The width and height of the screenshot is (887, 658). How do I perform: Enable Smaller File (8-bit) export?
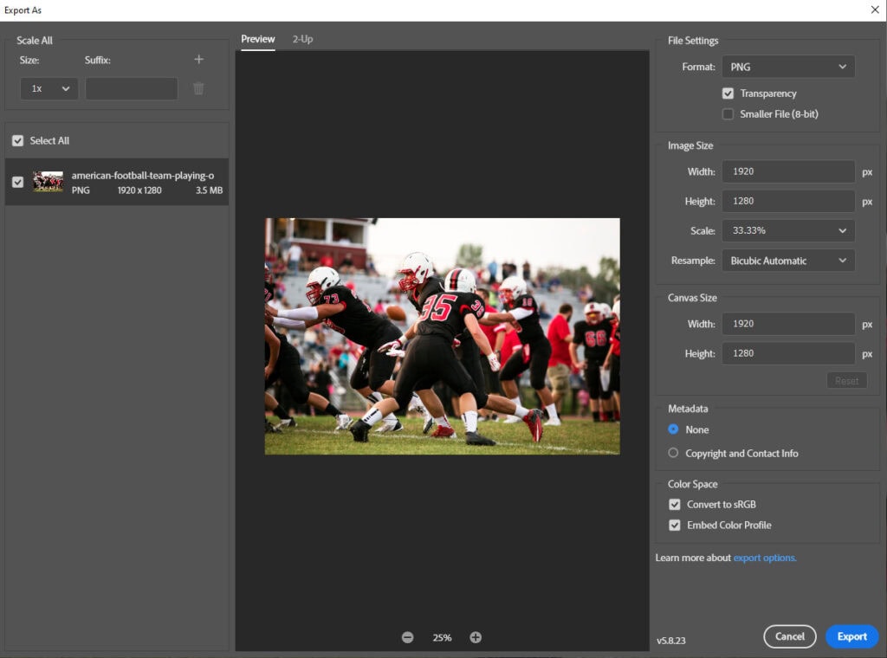pos(728,113)
